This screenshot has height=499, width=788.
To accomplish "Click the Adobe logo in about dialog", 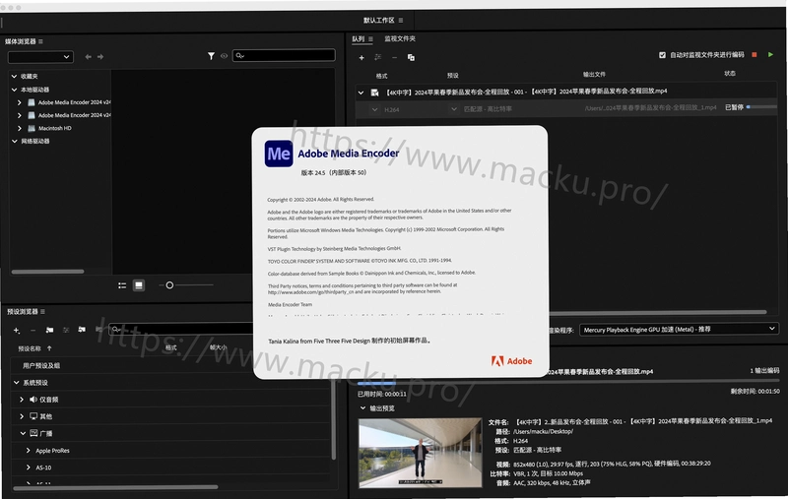I will 511,361.
